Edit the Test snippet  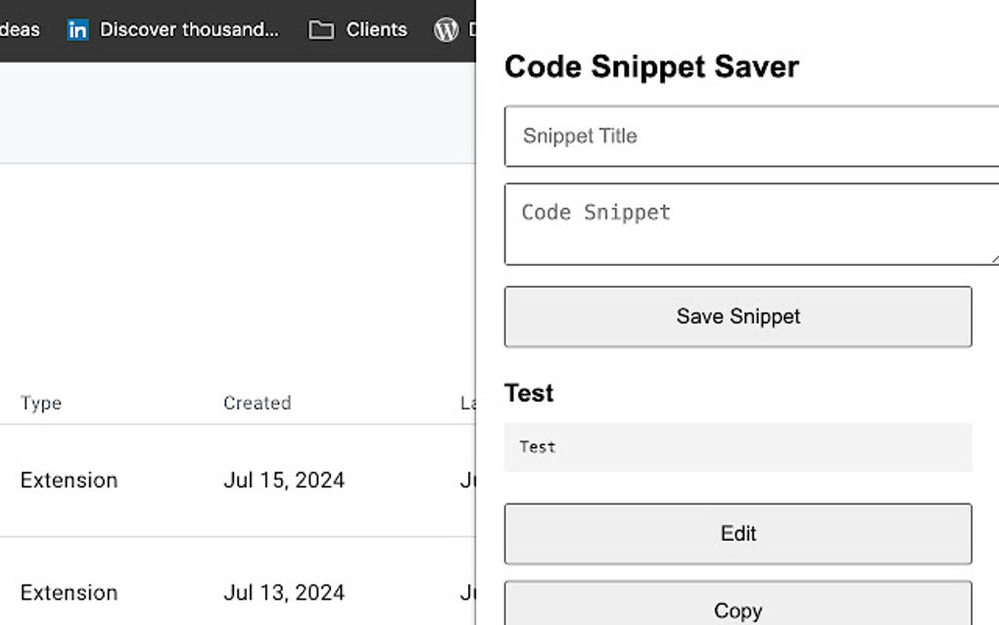(x=737, y=534)
